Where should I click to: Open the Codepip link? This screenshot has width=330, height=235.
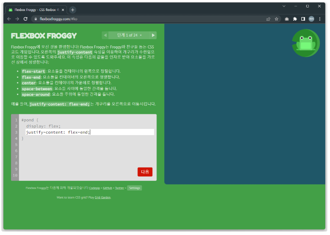94,188
